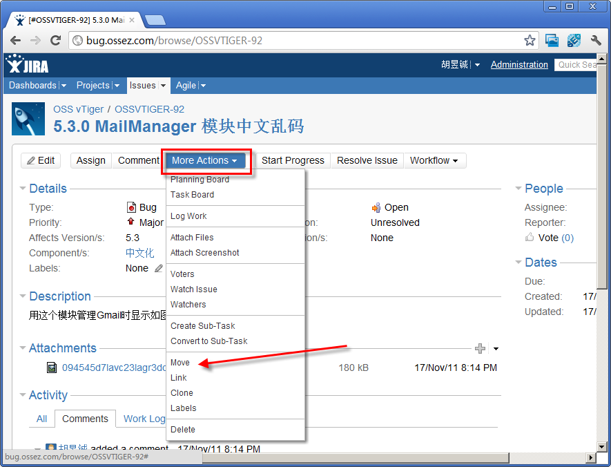Select Task Board from the menu
The image size is (611, 467).
(235, 195)
